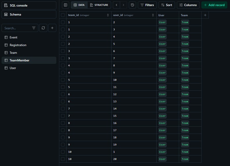Check the row with user_id 8
Viewport: 230px width, 166px height.
pyautogui.click(x=63, y=65)
